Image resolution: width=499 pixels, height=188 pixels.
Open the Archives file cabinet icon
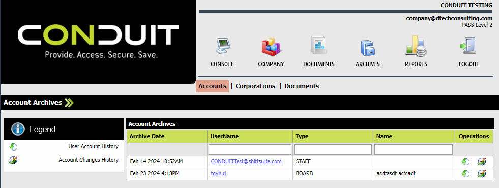(x=368, y=48)
